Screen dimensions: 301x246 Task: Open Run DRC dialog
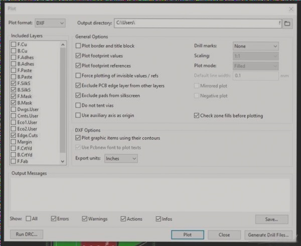(27, 234)
